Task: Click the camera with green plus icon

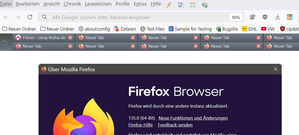Action: coord(205,5)
